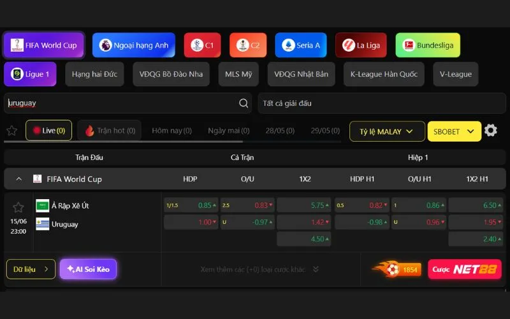The image size is (510, 319).
Task: Click the Saudi Arabia flag icon
Action: 42,205
